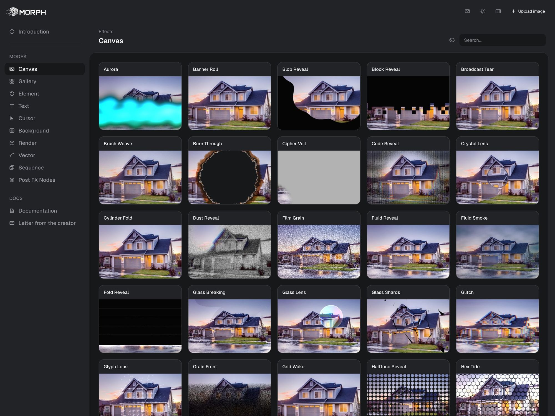Open the mail icon in header

click(467, 11)
